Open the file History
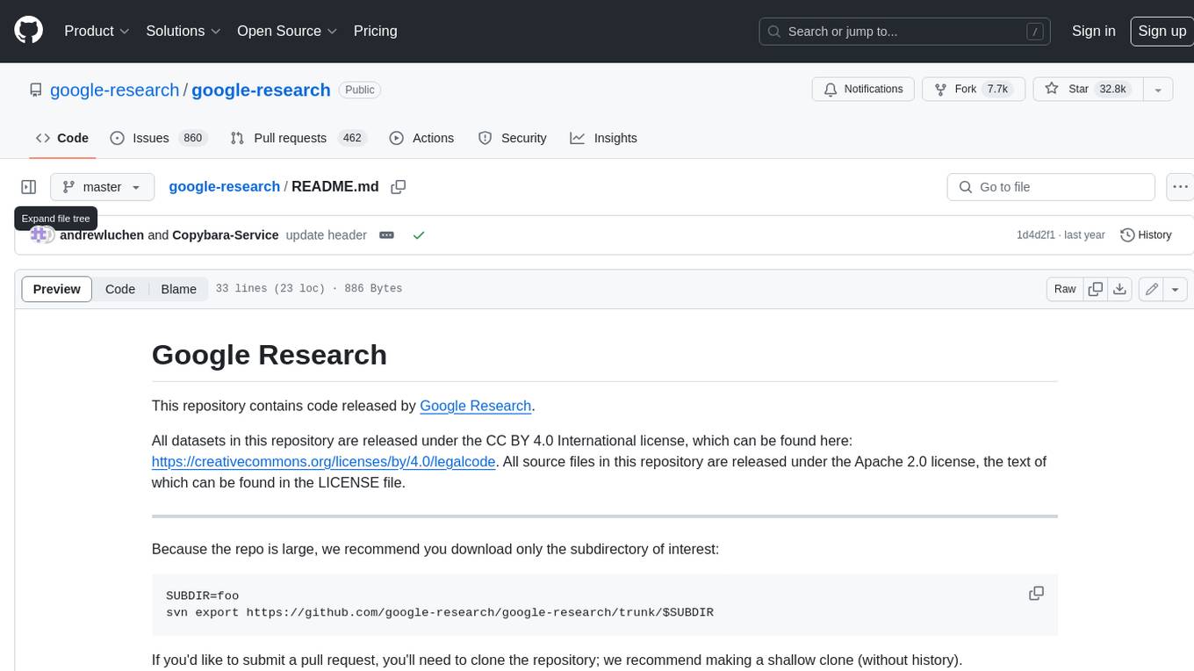1194x671 pixels. (1146, 235)
